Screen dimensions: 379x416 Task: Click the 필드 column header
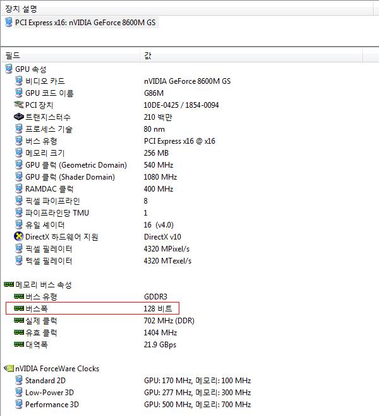[71, 55]
